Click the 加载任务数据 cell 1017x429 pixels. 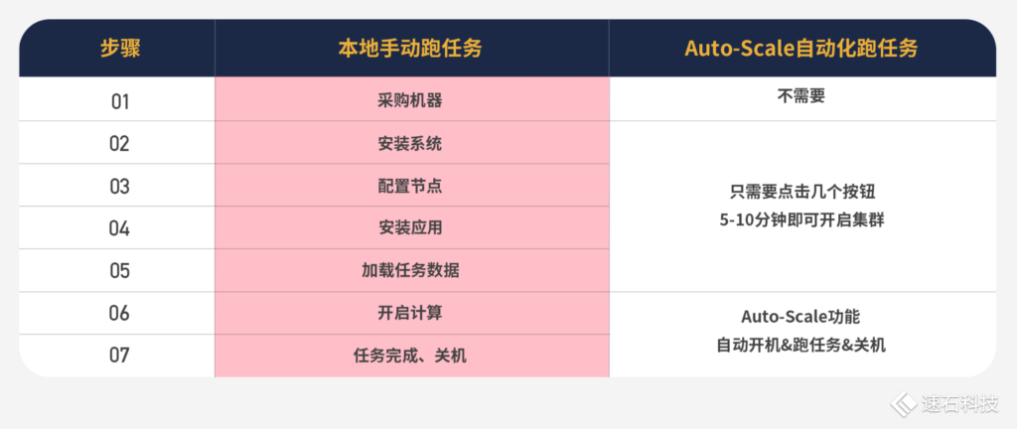click(410, 270)
